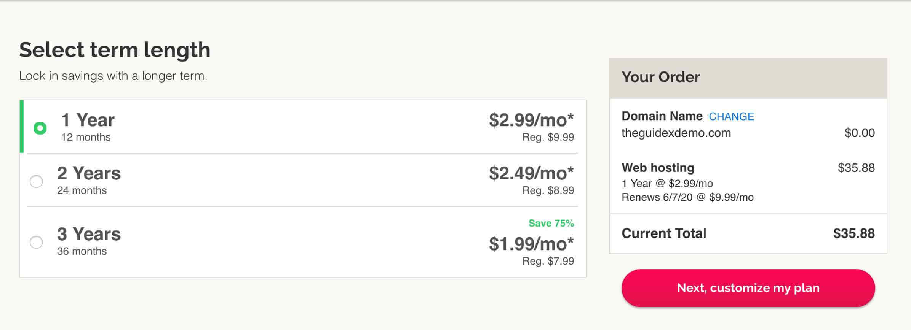Pick the 3 Years radio button
The width and height of the screenshot is (911, 330).
click(x=36, y=242)
